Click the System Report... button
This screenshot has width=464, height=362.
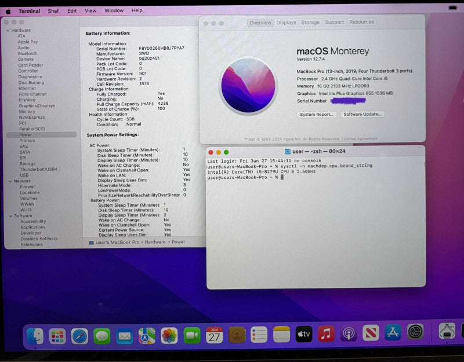pos(317,114)
